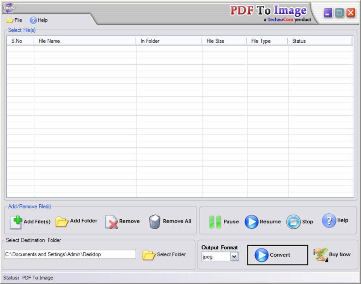
Task: Click the Select Folder label
Action: [x=171, y=254]
